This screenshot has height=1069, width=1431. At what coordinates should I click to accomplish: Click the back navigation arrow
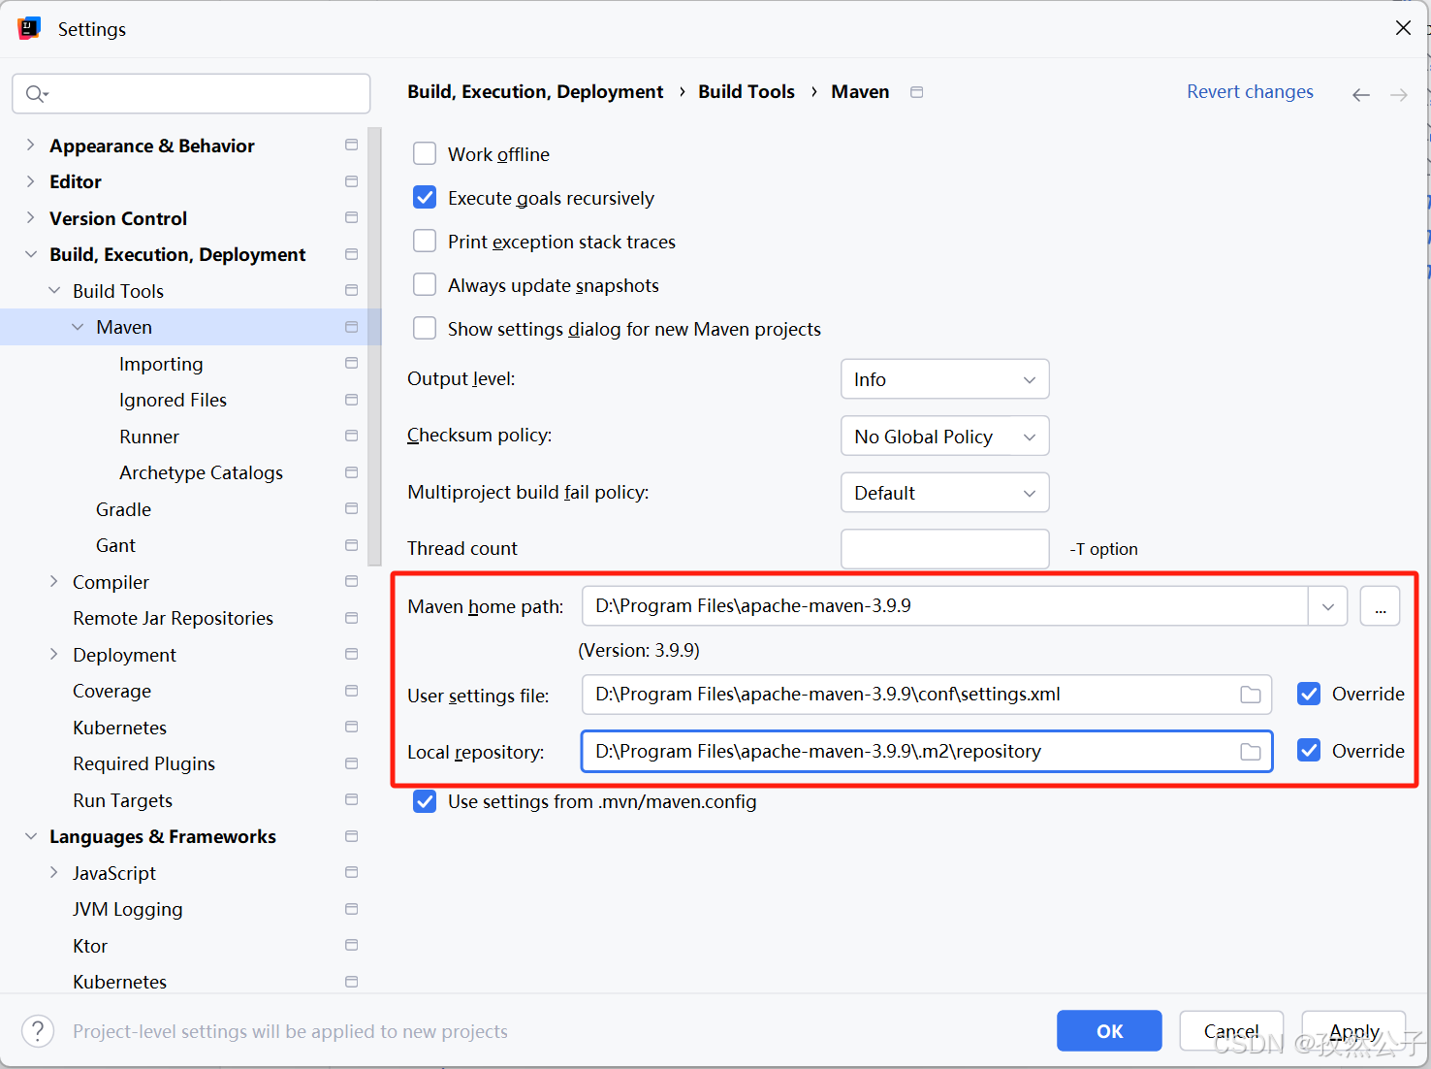[1361, 94]
